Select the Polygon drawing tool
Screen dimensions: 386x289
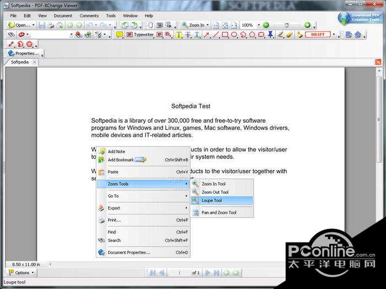[x=252, y=35]
